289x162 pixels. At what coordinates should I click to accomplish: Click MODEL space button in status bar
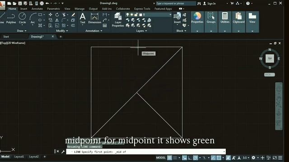161,157
